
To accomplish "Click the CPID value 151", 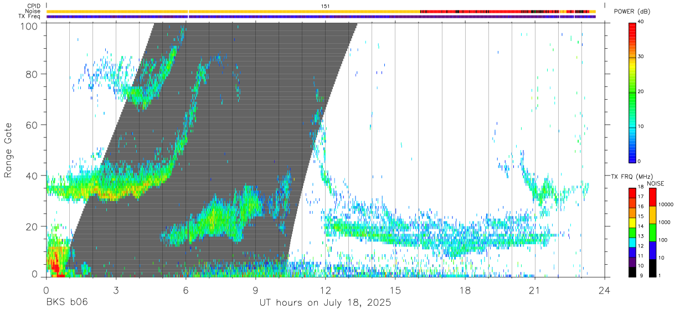I will [326, 6].
